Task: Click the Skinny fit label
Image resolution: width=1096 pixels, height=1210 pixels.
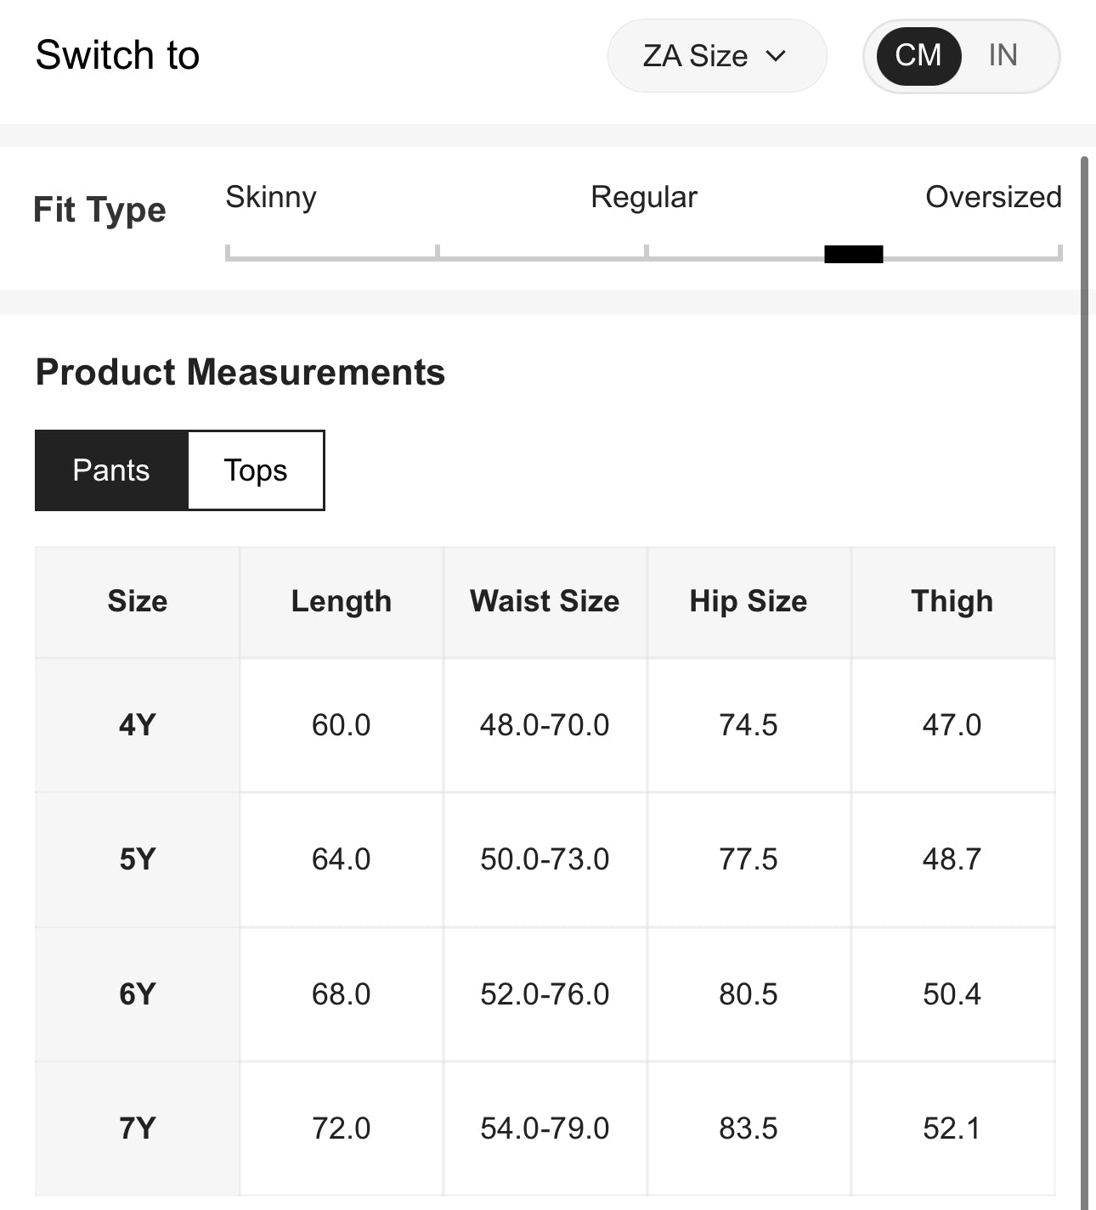Action: tap(271, 197)
